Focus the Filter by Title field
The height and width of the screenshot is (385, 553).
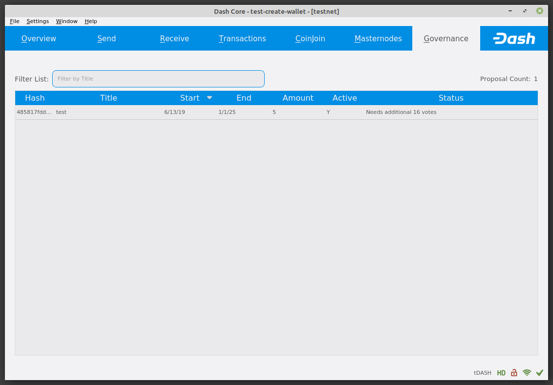coord(158,79)
